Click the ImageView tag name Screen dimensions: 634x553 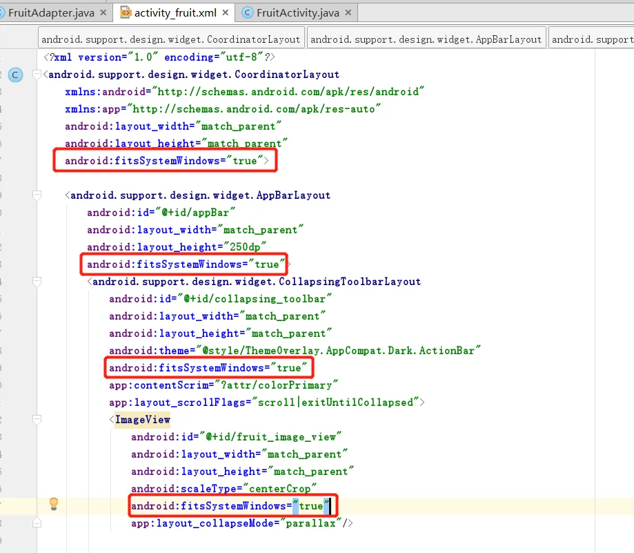point(142,420)
